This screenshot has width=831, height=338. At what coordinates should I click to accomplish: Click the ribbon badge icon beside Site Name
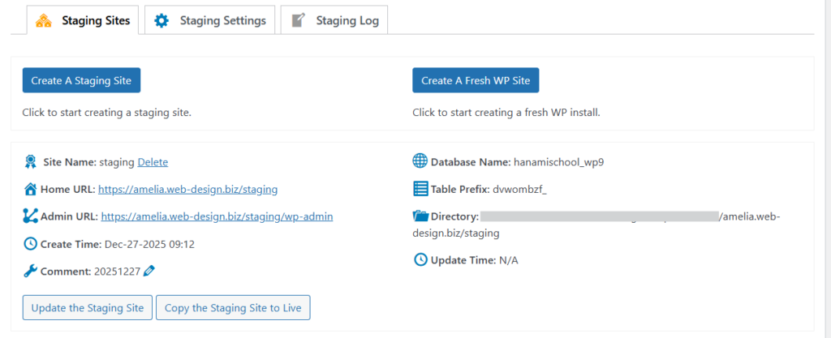tap(31, 162)
